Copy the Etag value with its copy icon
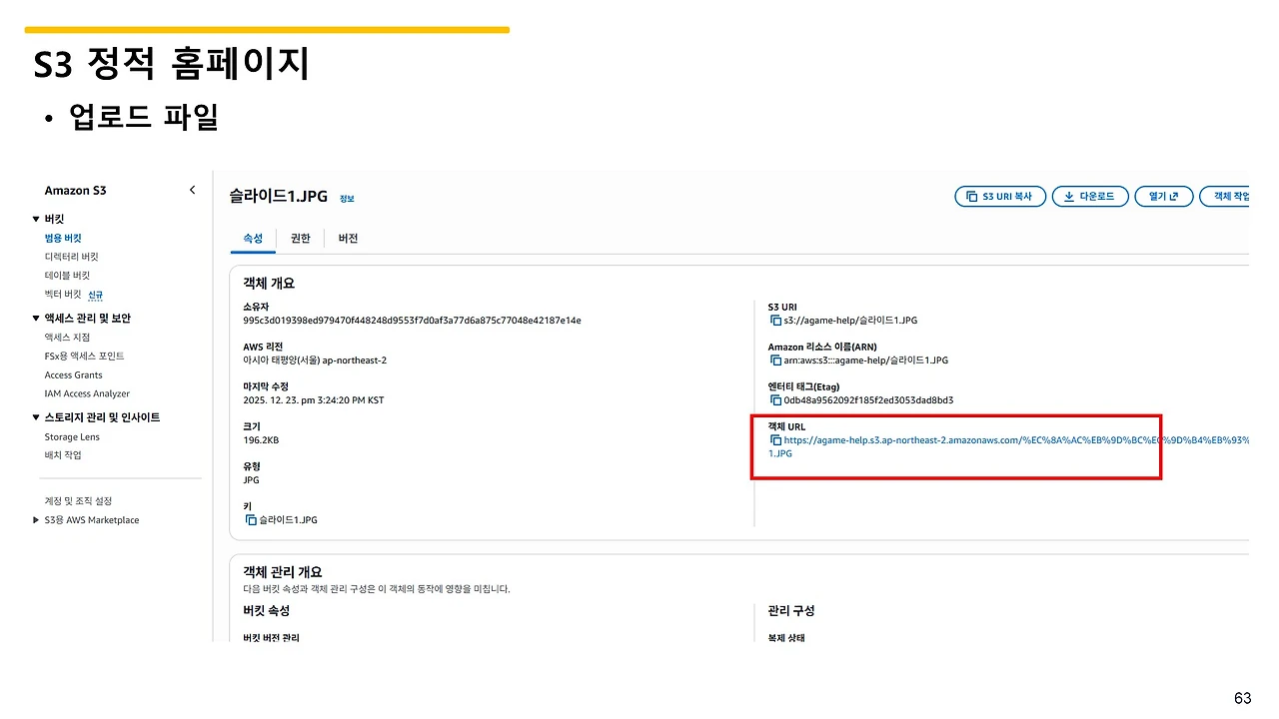The height and width of the screenshot is (719, 1279). [x=775, y=400]
